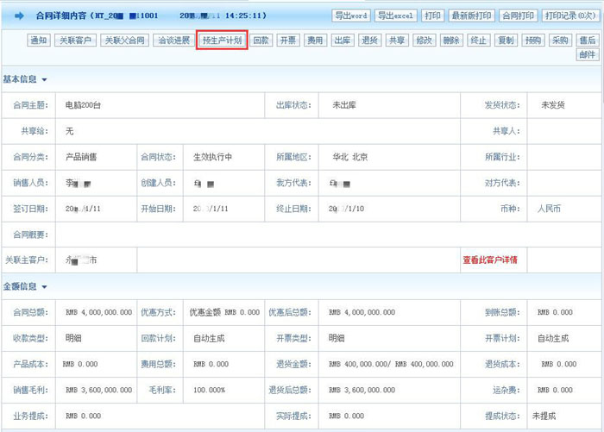Click the 邮件 mail button
This screenshot has height=432, width=604.
pyautogui.click(x=587, y=54)
